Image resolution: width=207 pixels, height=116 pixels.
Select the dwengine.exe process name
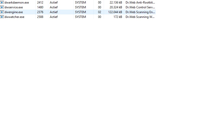(14, 12)
